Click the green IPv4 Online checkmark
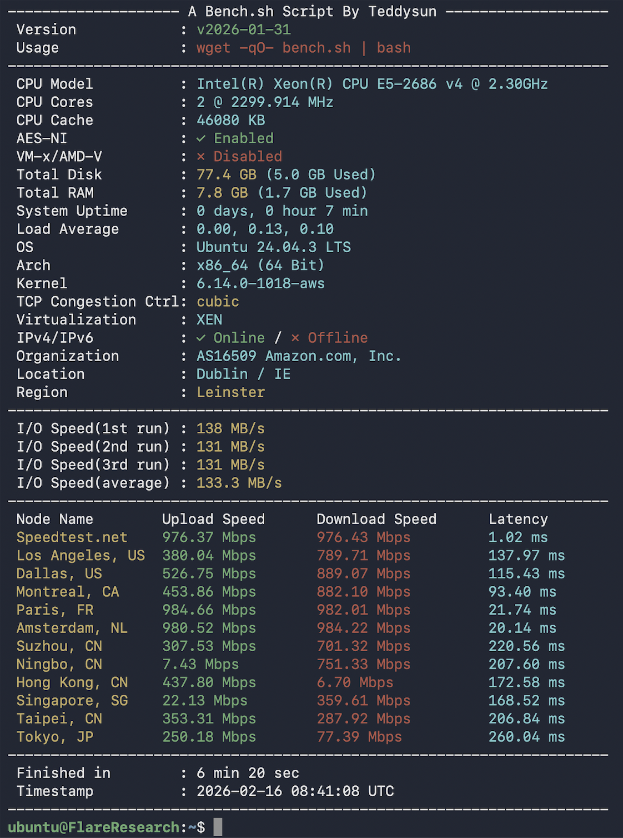 (x=201, y=338)
